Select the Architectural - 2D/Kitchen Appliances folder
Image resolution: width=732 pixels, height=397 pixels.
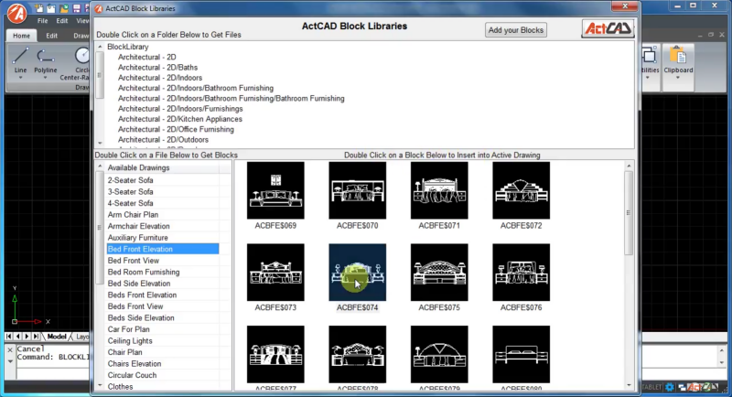[179, 119]
